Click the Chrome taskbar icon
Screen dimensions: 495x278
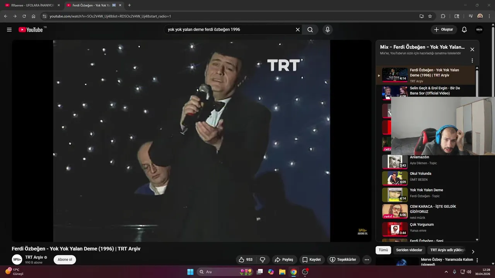click(294, 272)
